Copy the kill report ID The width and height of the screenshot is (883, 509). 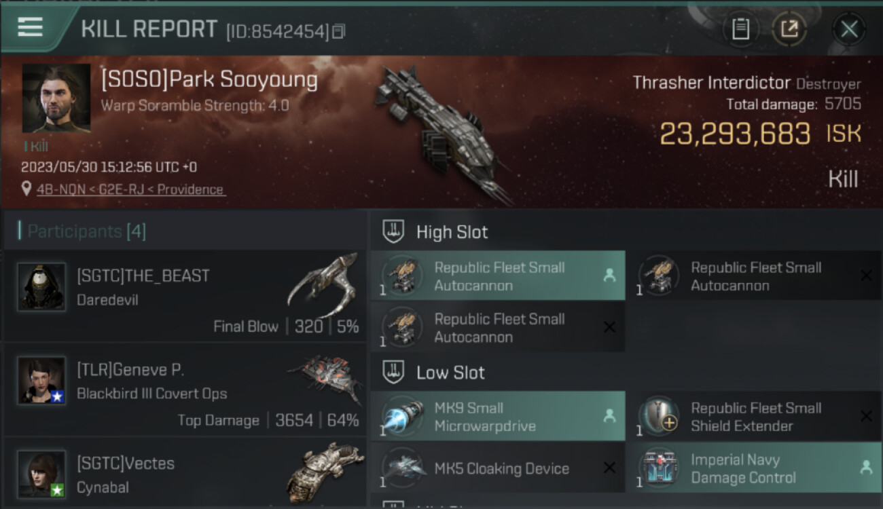pyautogui.click(x=338, y=31)
